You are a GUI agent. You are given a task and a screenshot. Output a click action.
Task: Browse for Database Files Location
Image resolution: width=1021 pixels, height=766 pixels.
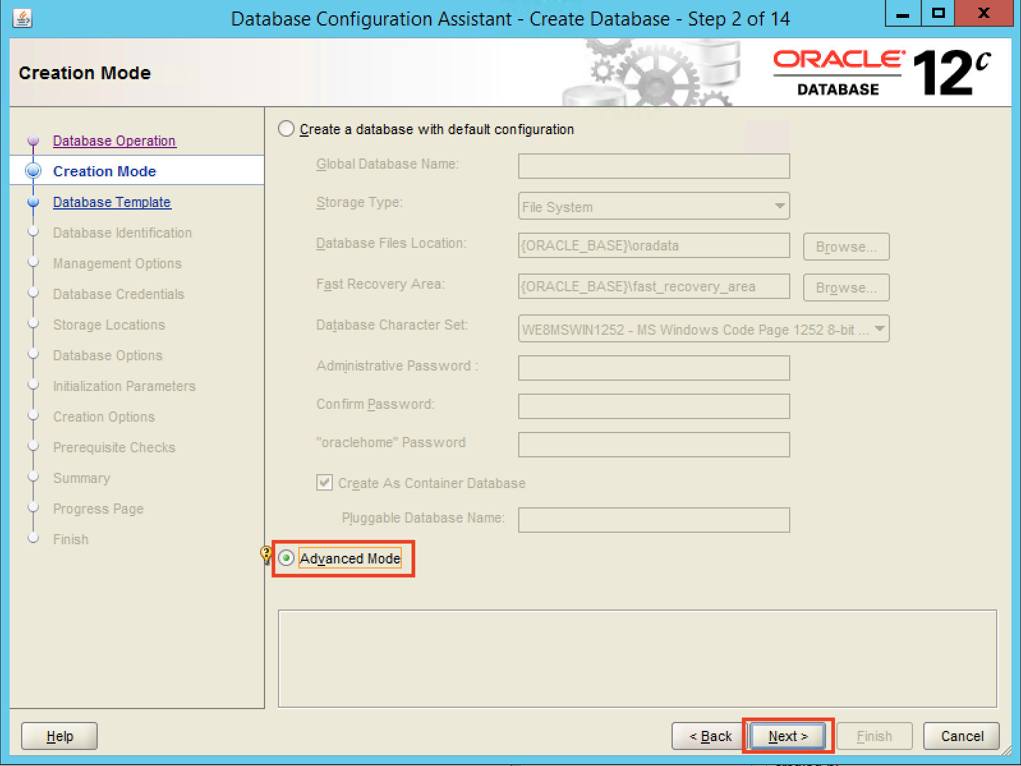(x=846, y=247)
